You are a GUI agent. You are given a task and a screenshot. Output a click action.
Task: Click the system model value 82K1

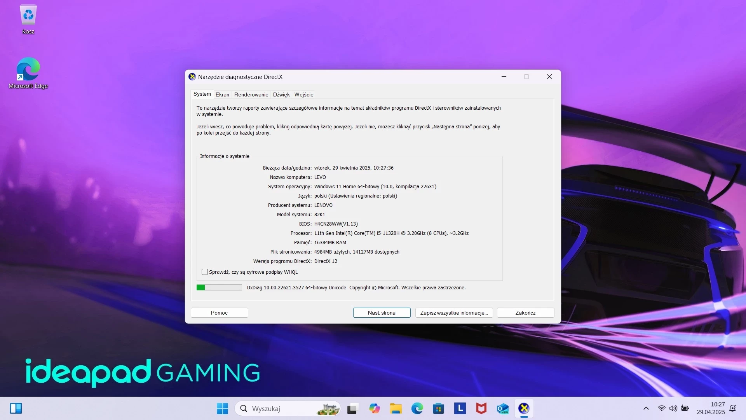[320, 214]
